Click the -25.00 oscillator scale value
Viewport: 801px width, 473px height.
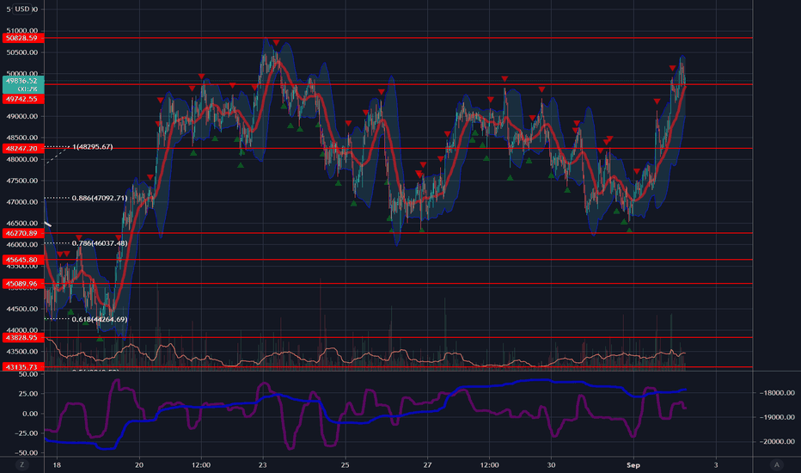coord(27,433)
